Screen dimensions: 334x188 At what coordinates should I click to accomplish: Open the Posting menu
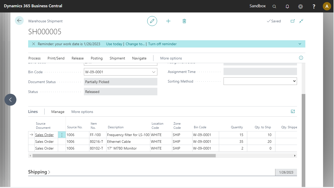click(97, 58)
